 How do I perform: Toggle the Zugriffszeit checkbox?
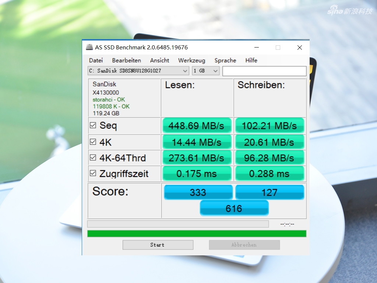pyautogui.click(x=93, y=173)
